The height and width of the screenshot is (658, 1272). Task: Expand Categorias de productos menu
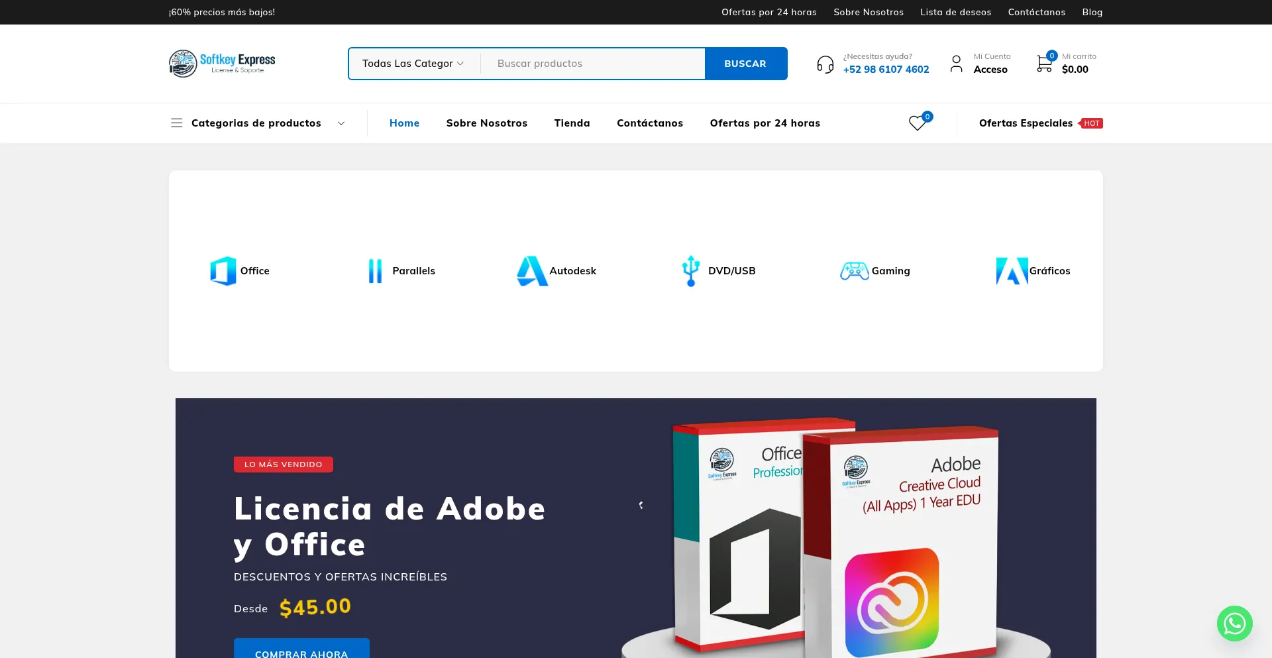pos(258,123)
